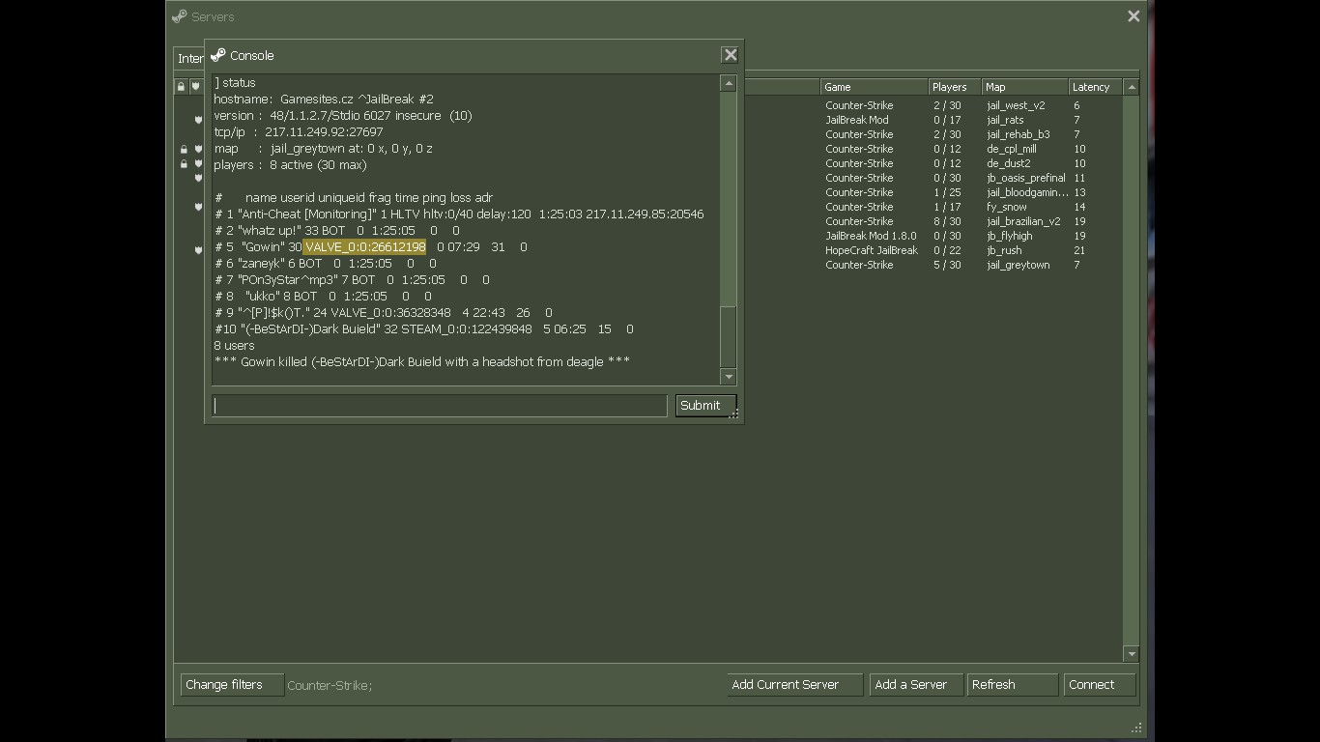Select the server row with map jail_west_v2
1320x742 pixels.
click(x=648, y=105)
